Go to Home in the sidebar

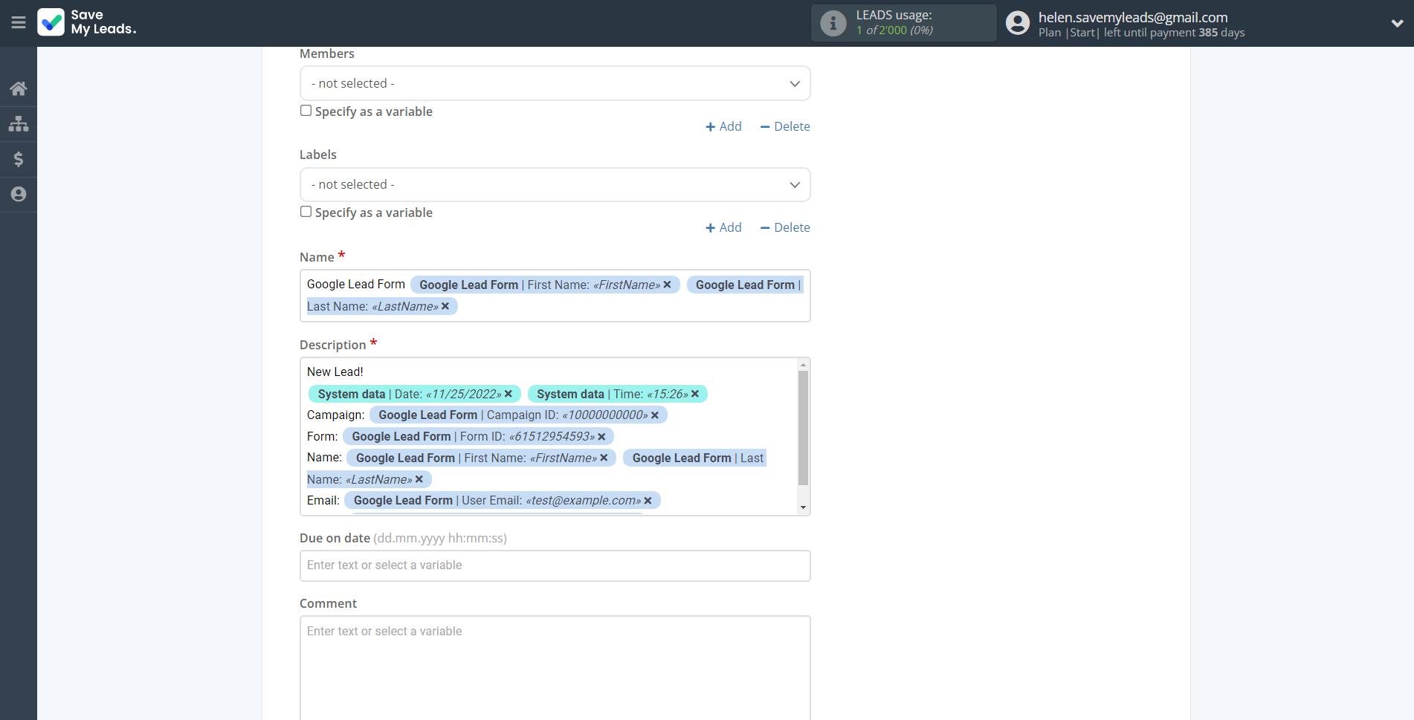(x=19, y=88)
